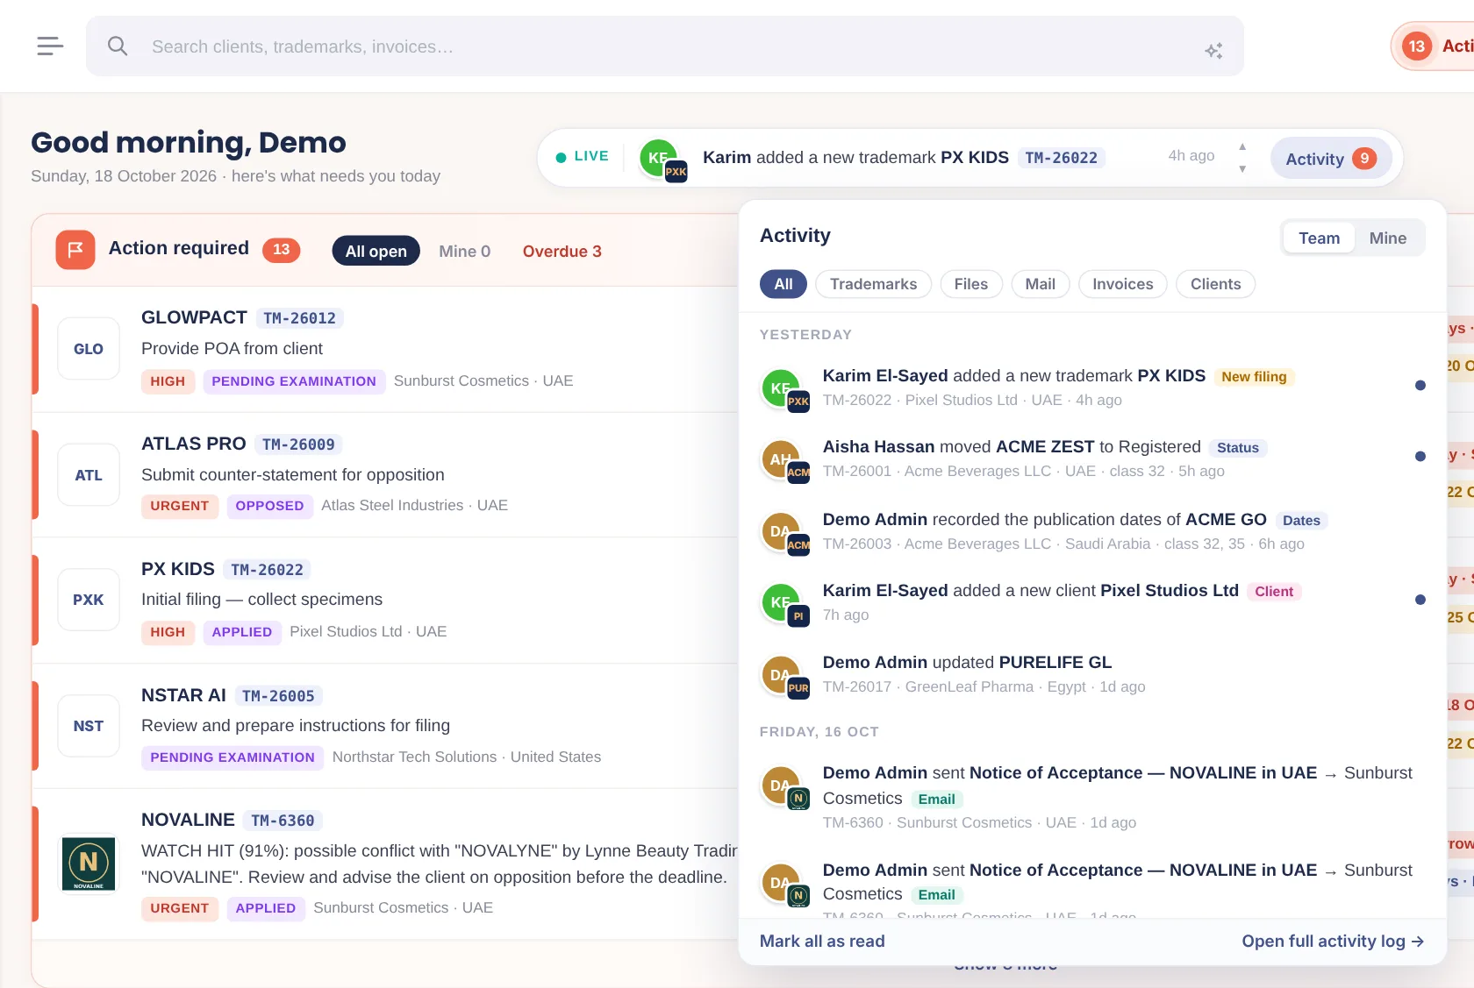Click unread dot on ACME ZEST activity
1474x988 pixels.
point(1420,456)
